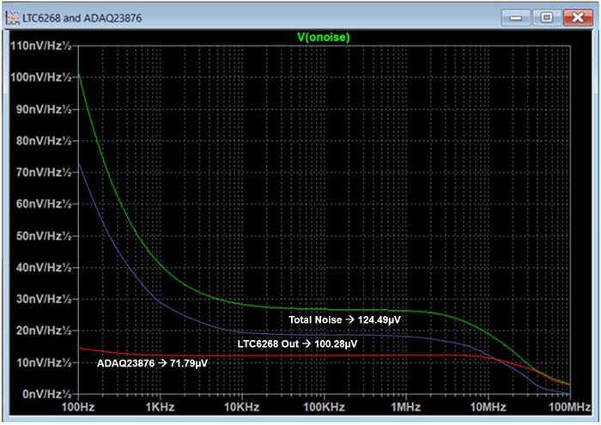Image resolution: width=601 pixels, height=425 pixels.
Task: Click the ADAQ23876 71.79µV annotation text
Action: pyautogui.click(x=155, y=363)
